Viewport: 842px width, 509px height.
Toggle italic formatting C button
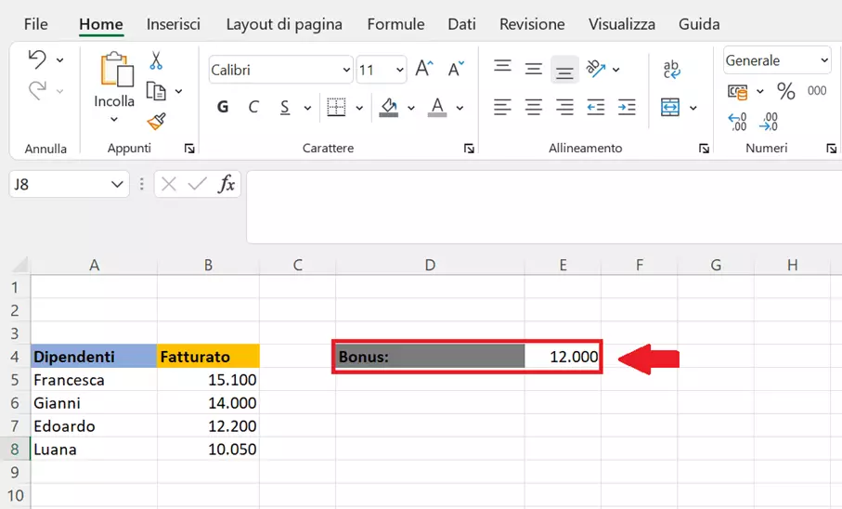click(253, 107)
